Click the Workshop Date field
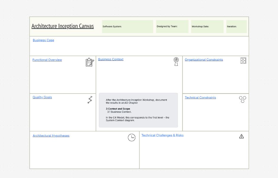278x178 pixels. (x=207, y=26)
